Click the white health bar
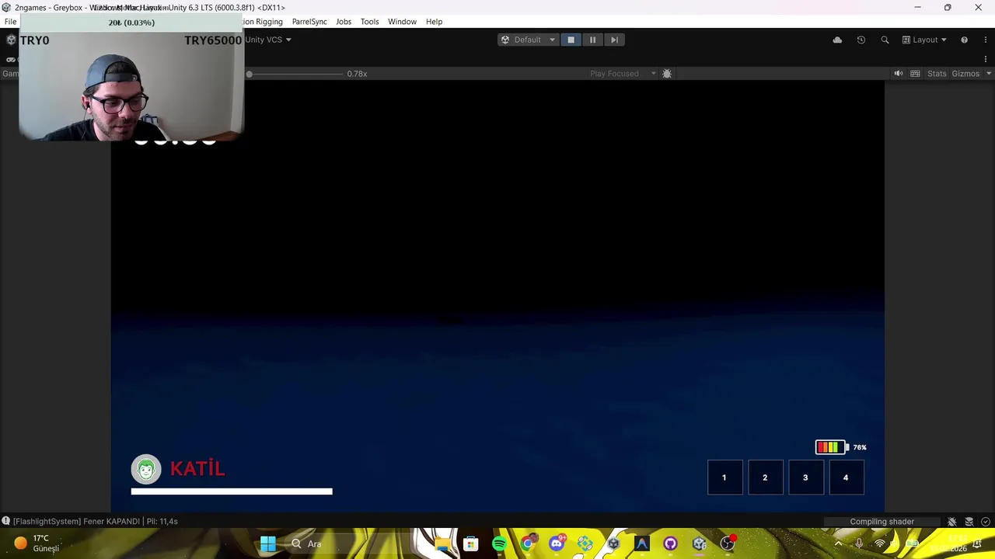 click(232, 491)
